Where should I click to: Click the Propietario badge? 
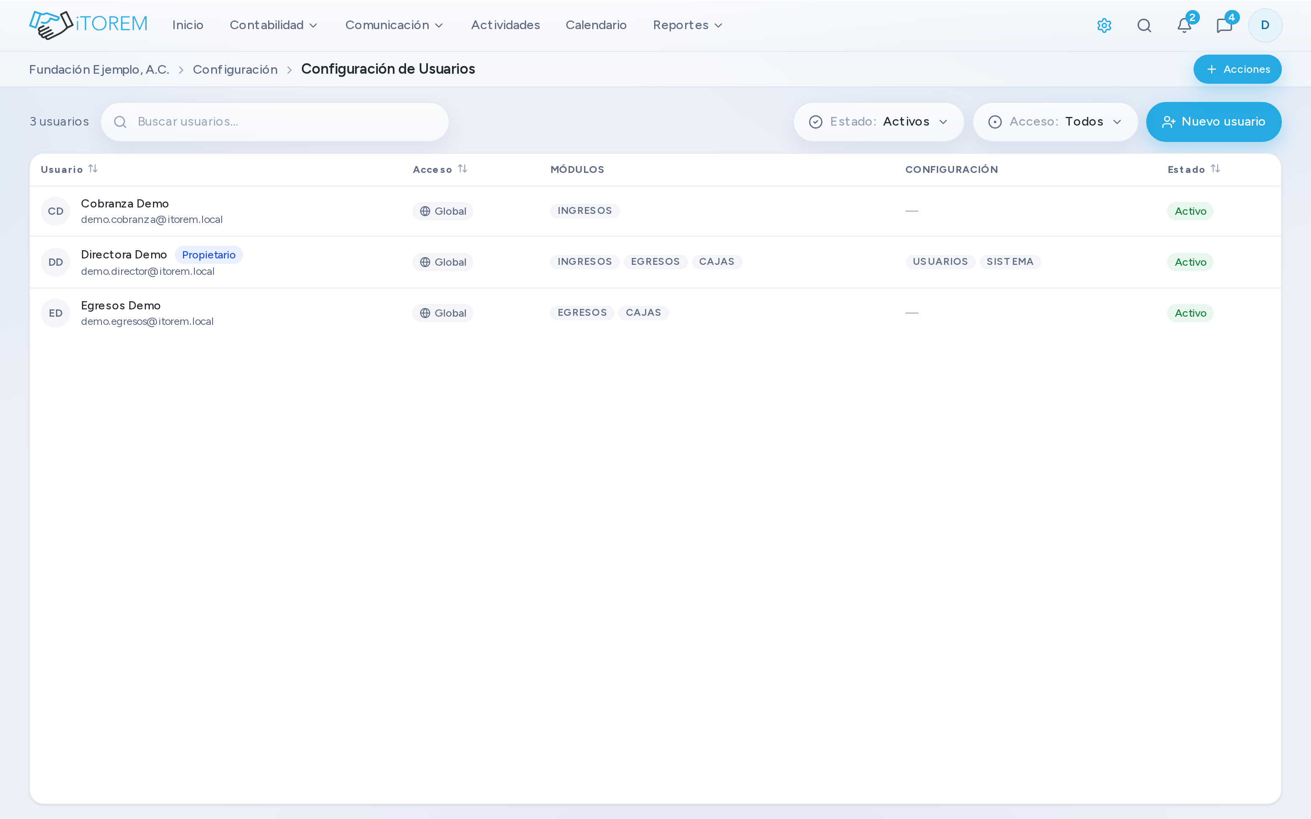point(208,255)
